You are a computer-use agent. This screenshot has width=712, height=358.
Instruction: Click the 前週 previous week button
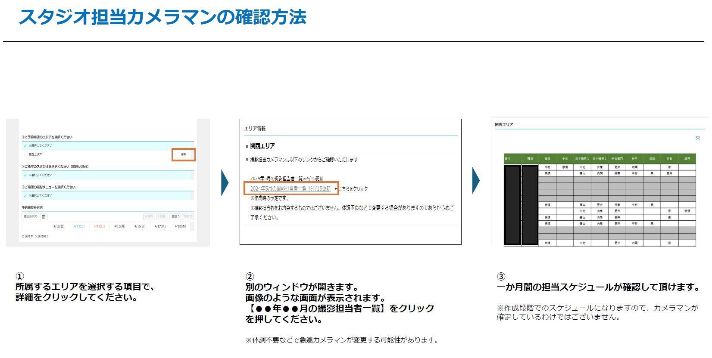coord(162,216)
